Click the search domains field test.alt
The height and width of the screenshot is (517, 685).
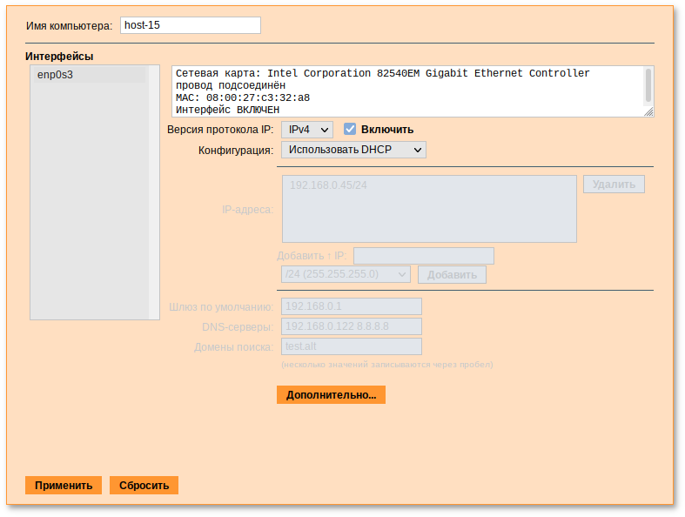pyautogui.click(x=352, y=346)
